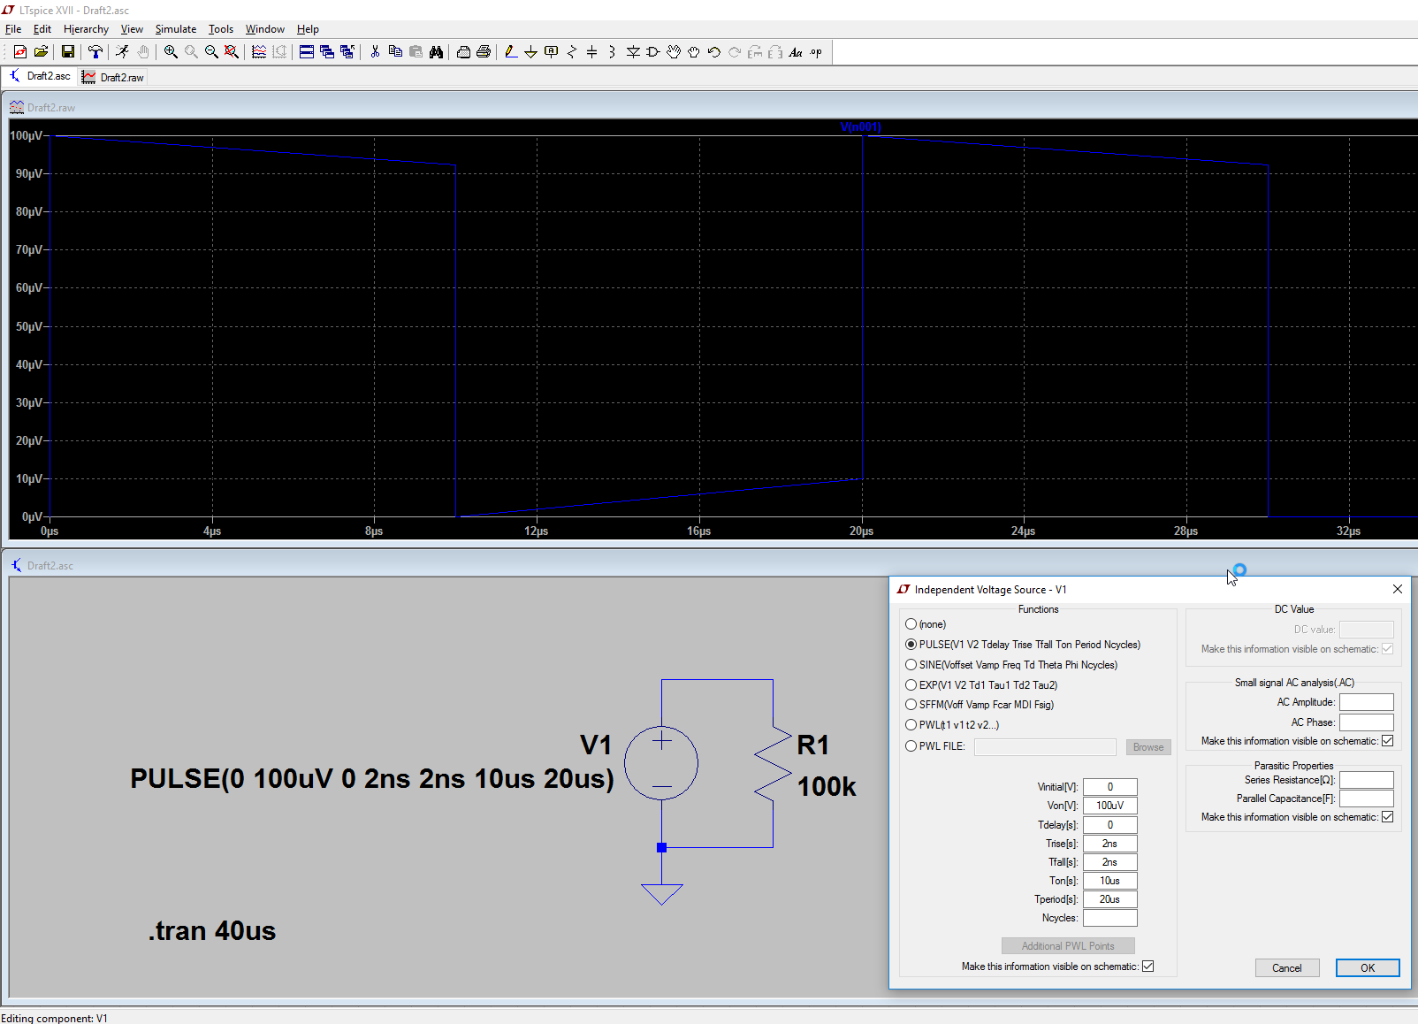Open the Hierarchy menu
This screenshot has width=1418, height=1024.
[86, 29]
